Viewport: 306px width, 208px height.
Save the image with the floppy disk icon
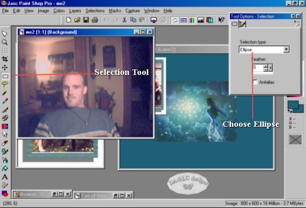click(86, 20)
